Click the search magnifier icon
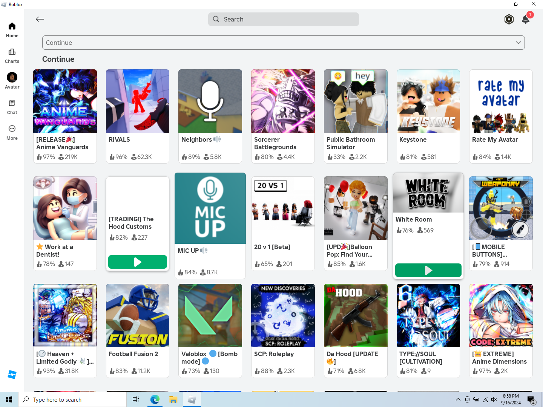This screenshot has width=543, height=407. pos(216,19)
